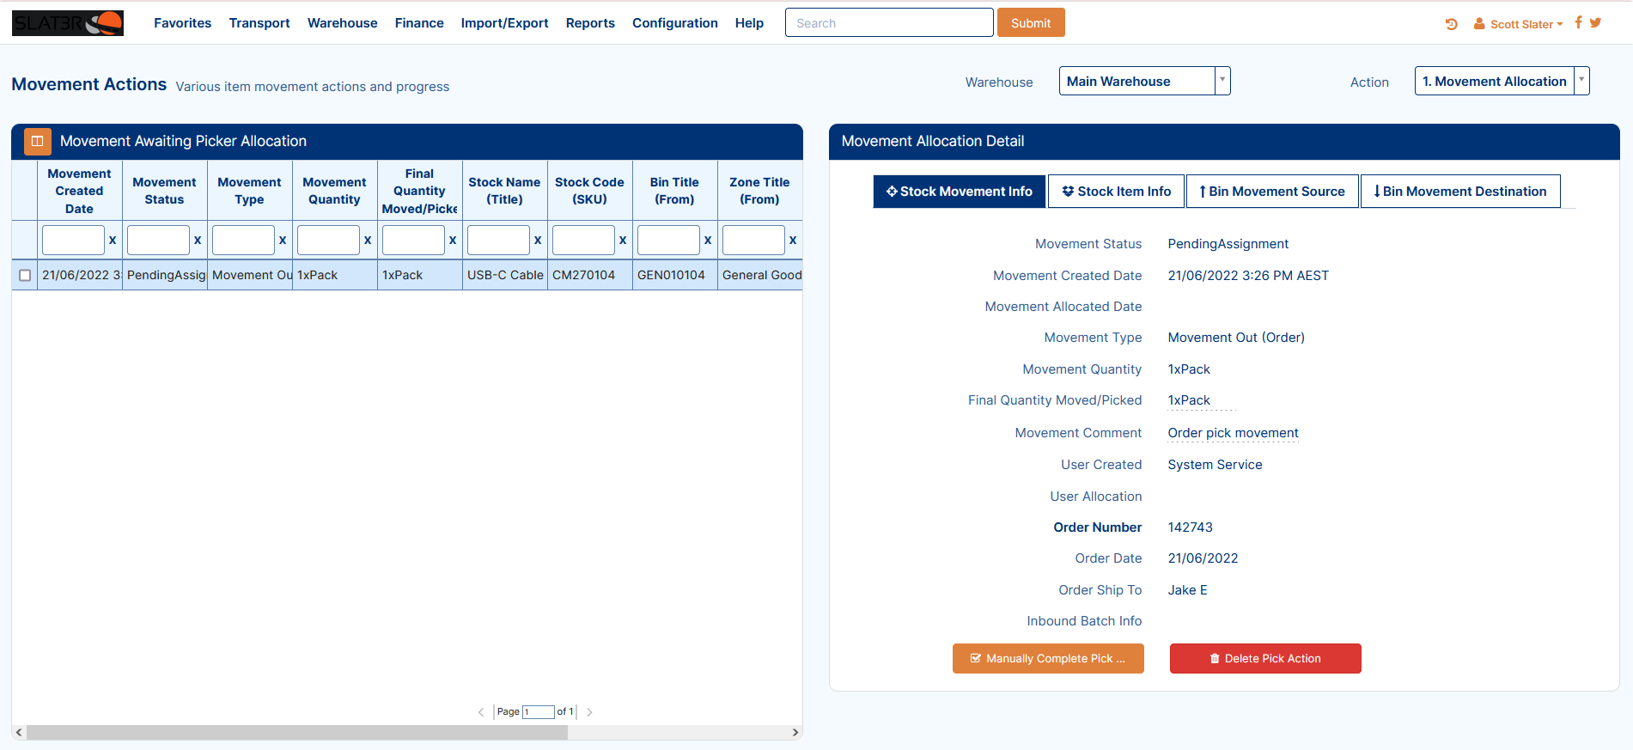This screenshot has height=750, width=1633.
Task: Clear the Movement Type filter
Action: click(283, 241)
